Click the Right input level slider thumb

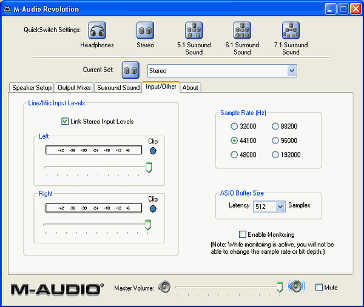pyautogui.click(x=147, y=225)
